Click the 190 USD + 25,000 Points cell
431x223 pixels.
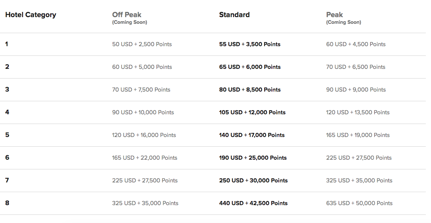pos(253,158)
